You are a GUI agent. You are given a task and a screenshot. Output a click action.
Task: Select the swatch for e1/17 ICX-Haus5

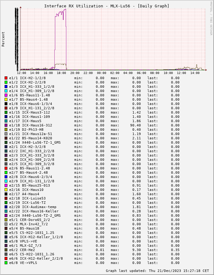point(6,121)
